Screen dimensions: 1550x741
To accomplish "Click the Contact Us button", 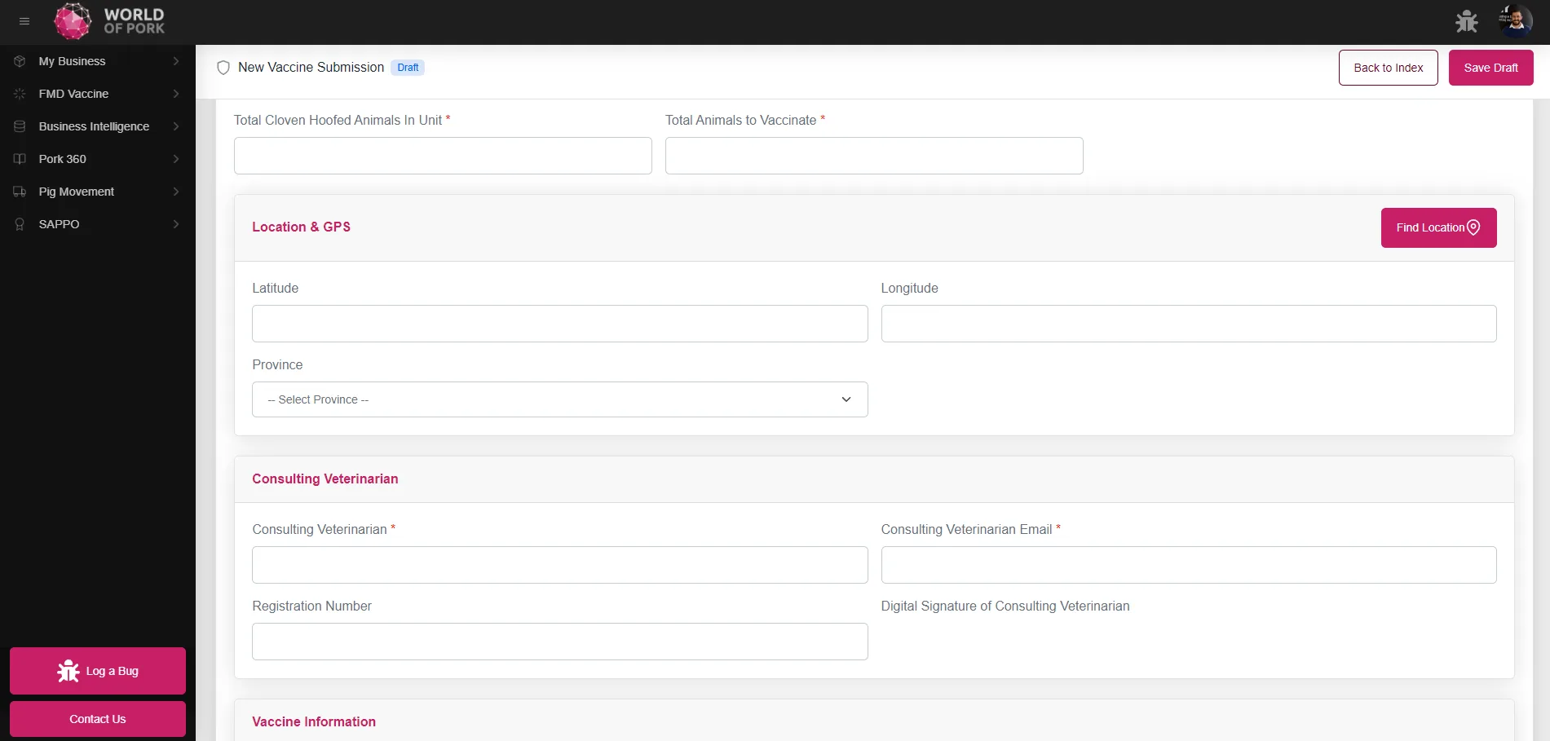I will (x=98, y=719).
